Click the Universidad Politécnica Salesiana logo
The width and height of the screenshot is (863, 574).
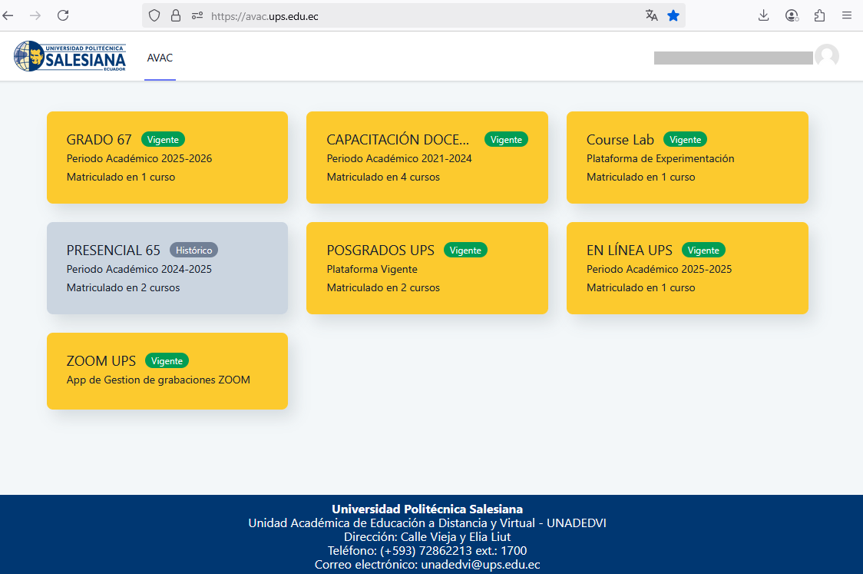70,57
